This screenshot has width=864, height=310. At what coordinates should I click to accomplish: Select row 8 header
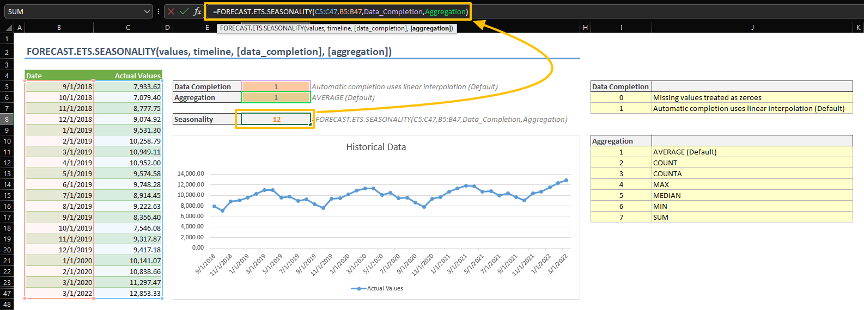[7, 119]
